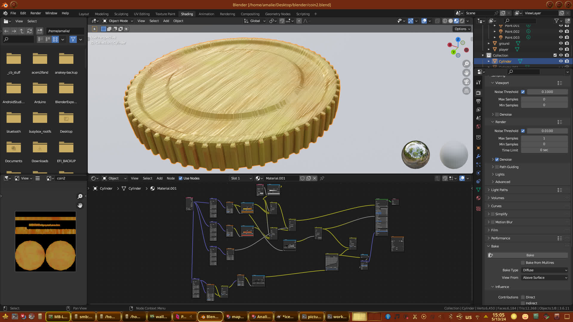Open the Slot 1 material slot dropdown
The image size is (573, 322).
point(241,178)
